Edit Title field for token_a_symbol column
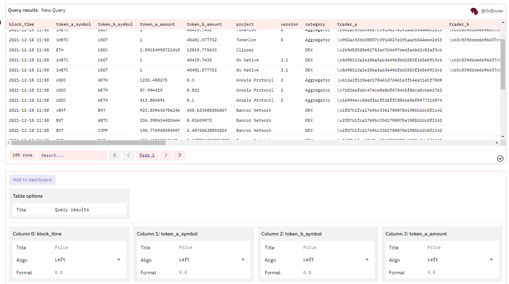 [x=213, y=248]
